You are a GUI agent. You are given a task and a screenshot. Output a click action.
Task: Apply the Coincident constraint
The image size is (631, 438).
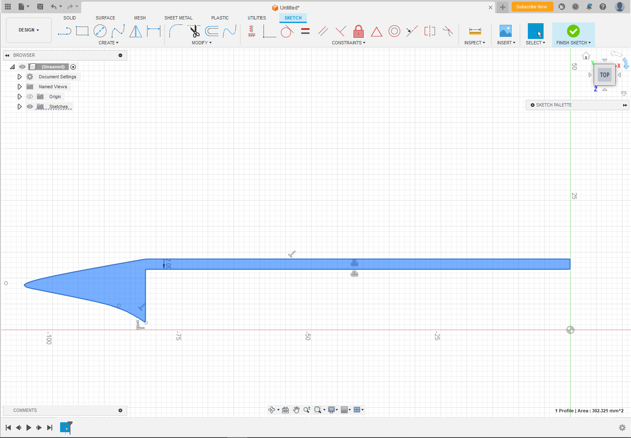pos(269,31)
